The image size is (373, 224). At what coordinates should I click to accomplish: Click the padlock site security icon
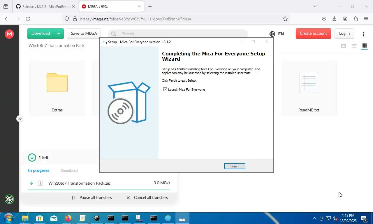coord(75,19)
